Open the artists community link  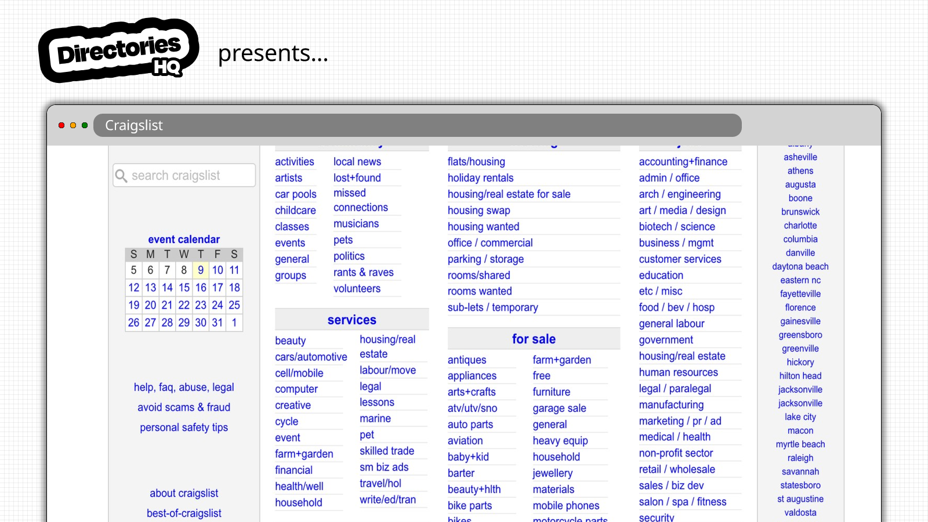point(289,178)
